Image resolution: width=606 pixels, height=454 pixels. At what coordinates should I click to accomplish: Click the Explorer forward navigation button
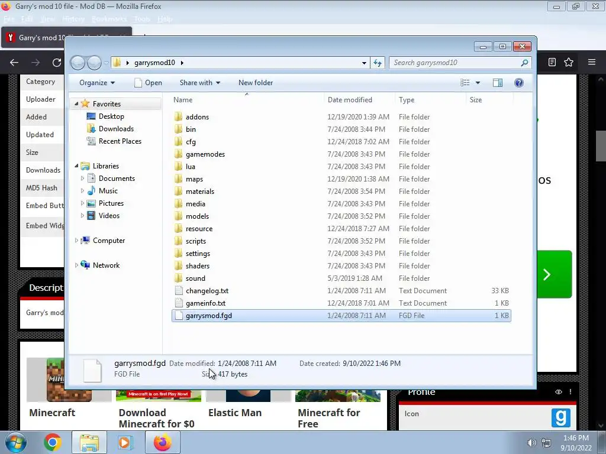click(x=94, y=63)
